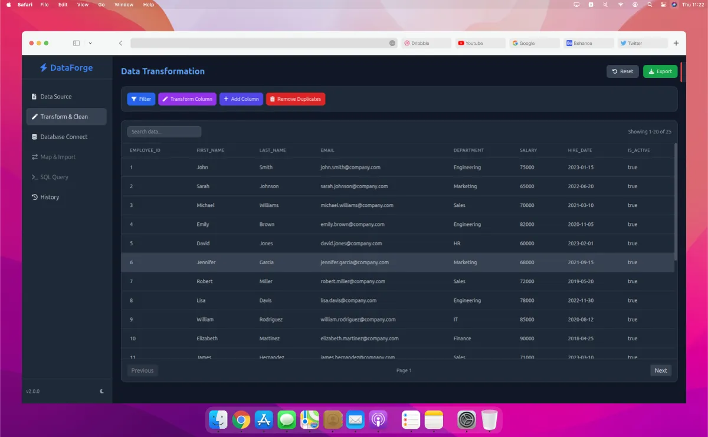The image size is (708, 437).
Task: Open the Filter tool
Action: click(x=141, y=98)
